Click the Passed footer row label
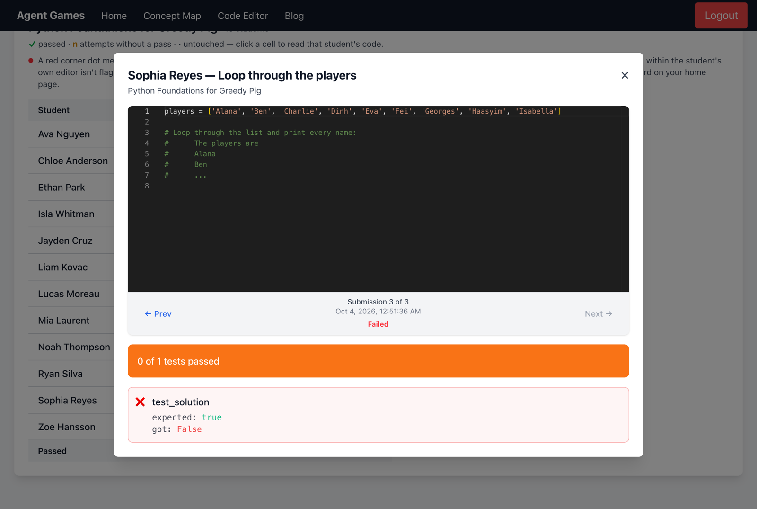Image resolution: width=757 pixels, height=509 pixels. [52, 451]
